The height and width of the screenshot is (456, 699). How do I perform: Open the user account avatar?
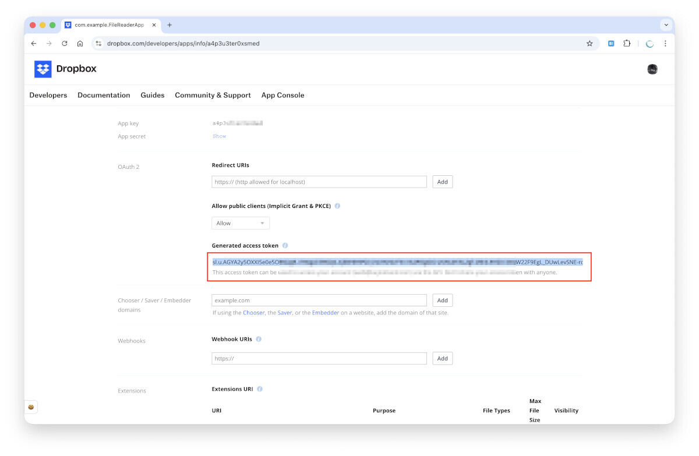(x=652, y=69)
